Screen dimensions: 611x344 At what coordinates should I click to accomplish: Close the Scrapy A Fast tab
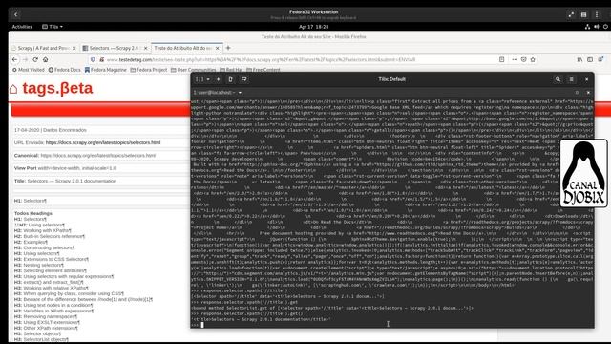coord(74,48)
